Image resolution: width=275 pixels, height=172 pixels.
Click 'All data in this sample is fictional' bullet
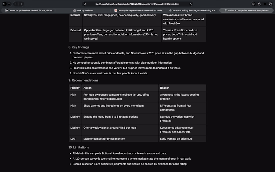119,153
